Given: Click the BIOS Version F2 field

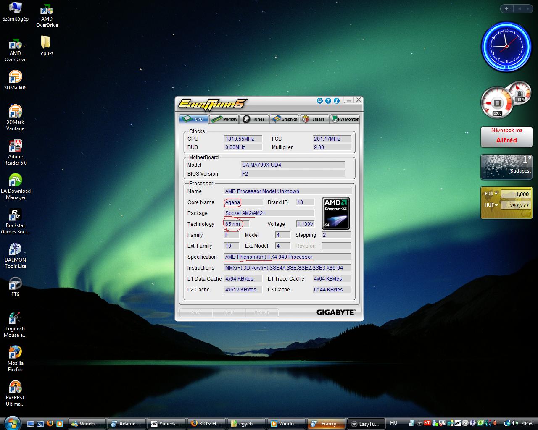Looking at the screenshot, I should click(x=293, y=173).
